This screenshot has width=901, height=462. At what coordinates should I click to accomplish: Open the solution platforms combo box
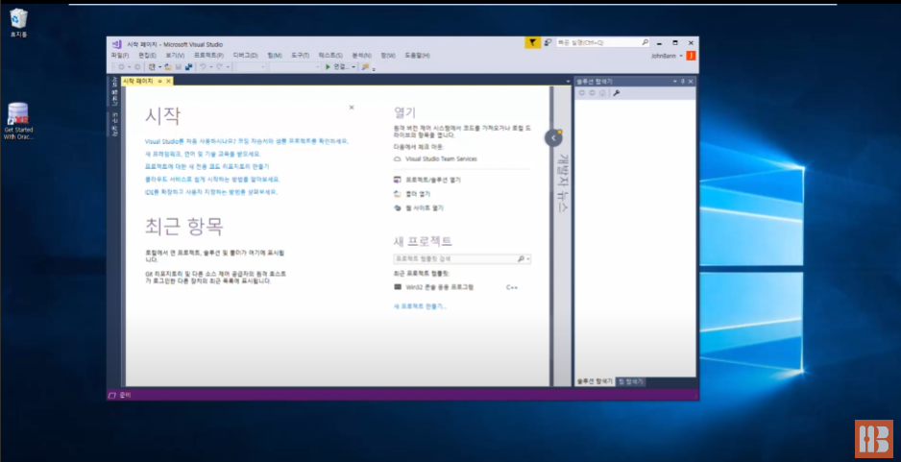click(x=295, y=66)
